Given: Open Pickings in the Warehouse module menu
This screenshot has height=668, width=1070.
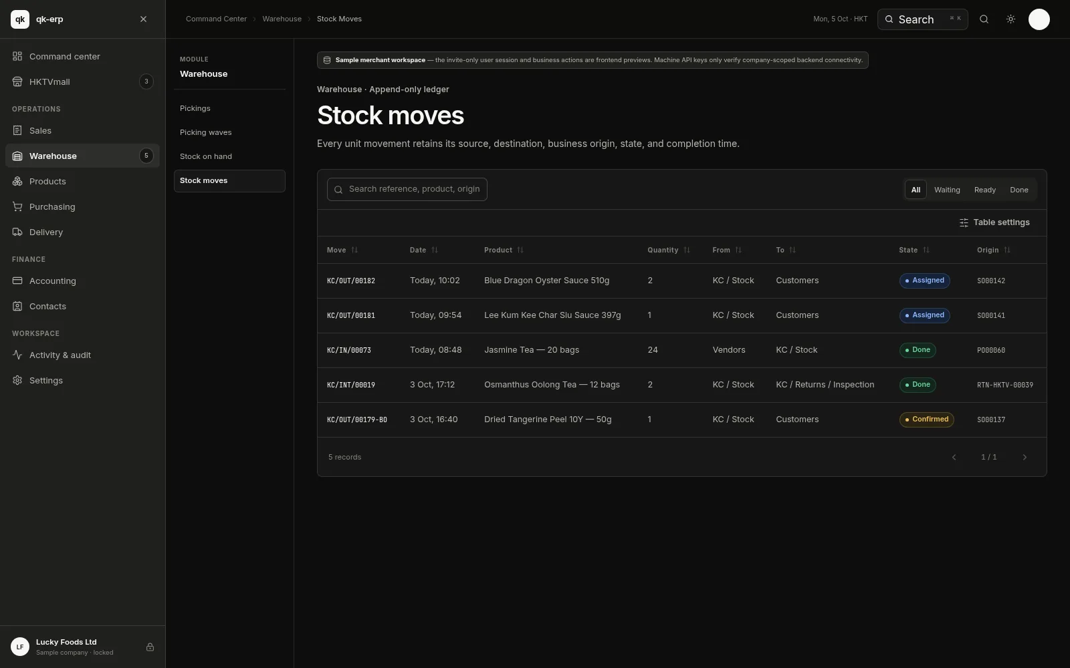Looking at the screenshot, I should (x=229, y=108).
